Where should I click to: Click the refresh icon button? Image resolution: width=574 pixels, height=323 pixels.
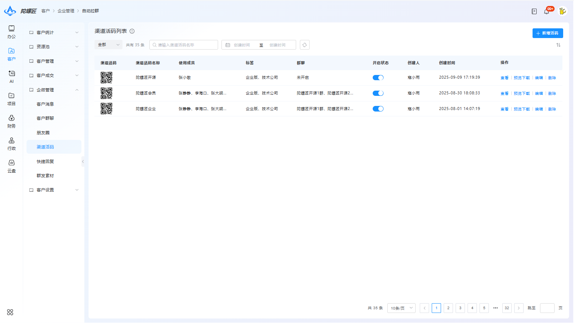(305, 45)
